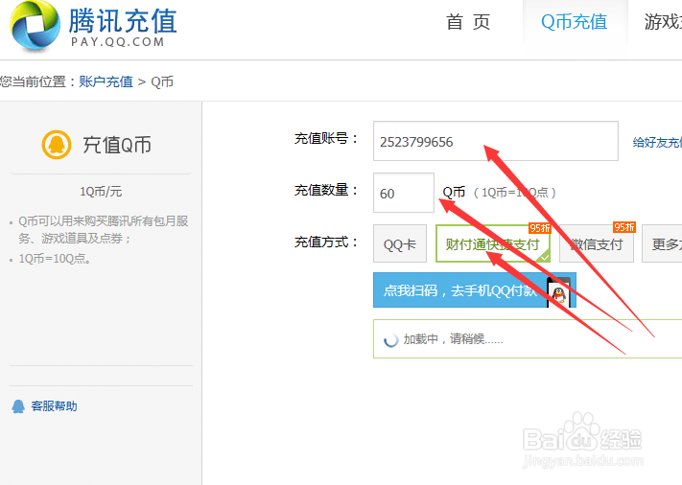Screen dimensions: 682x485
Task: Open the 客服帮助 help link
Action: [54, 406]
